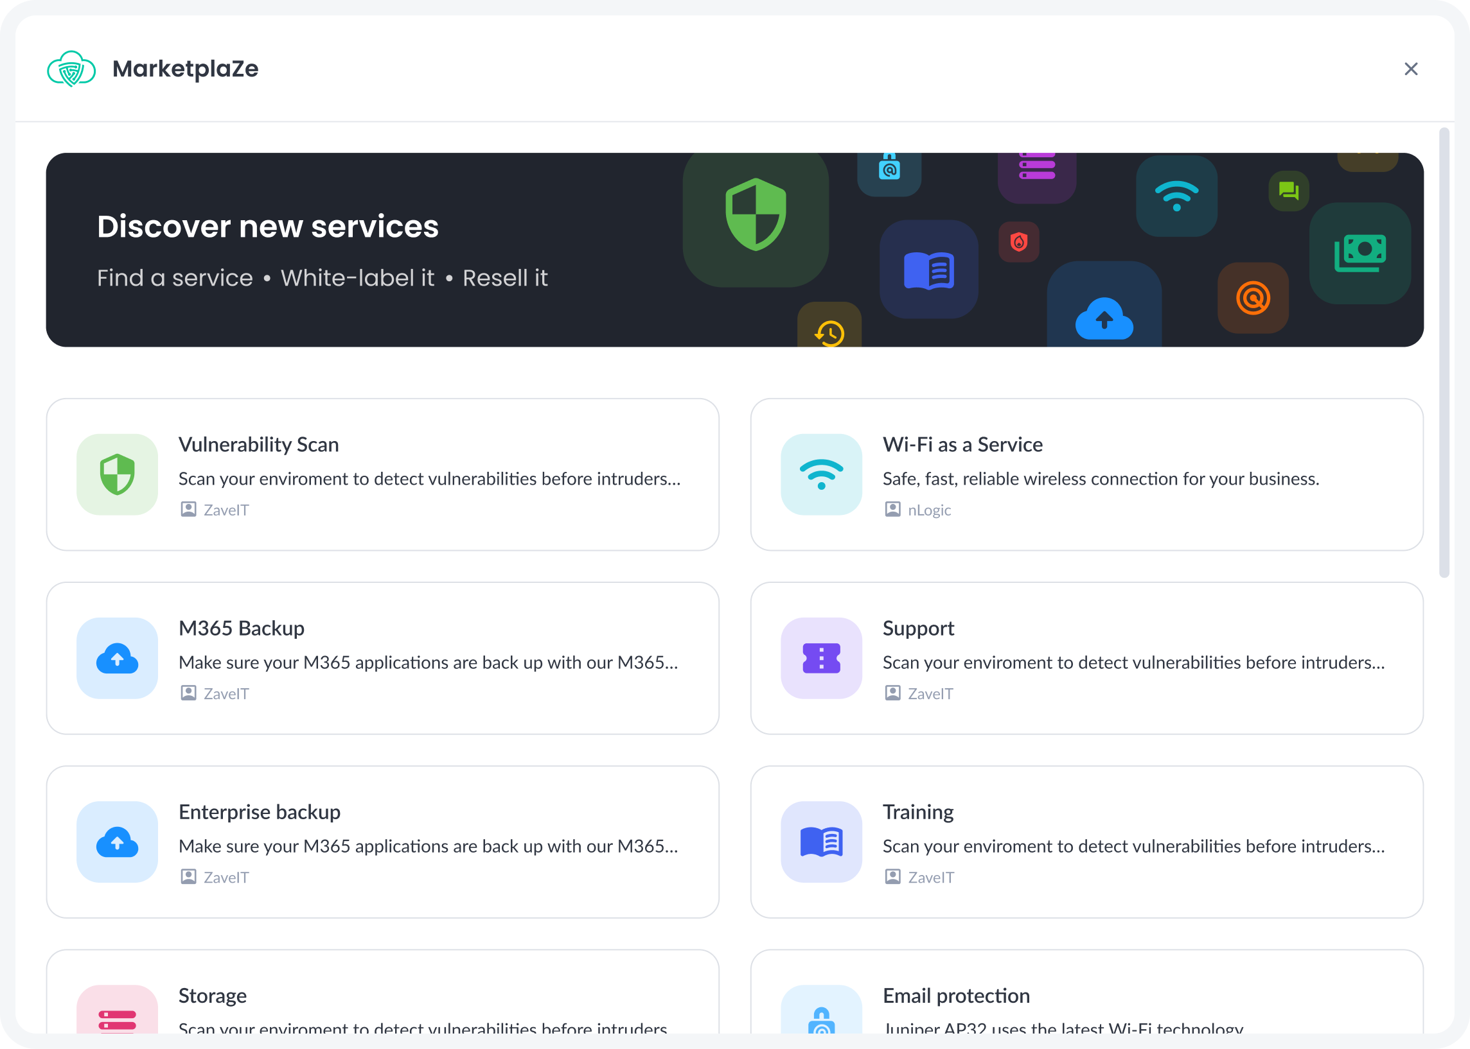Click the Discover new services banner heading
This screenshot has width=1470, height=1049.
(x=268, y=226)
